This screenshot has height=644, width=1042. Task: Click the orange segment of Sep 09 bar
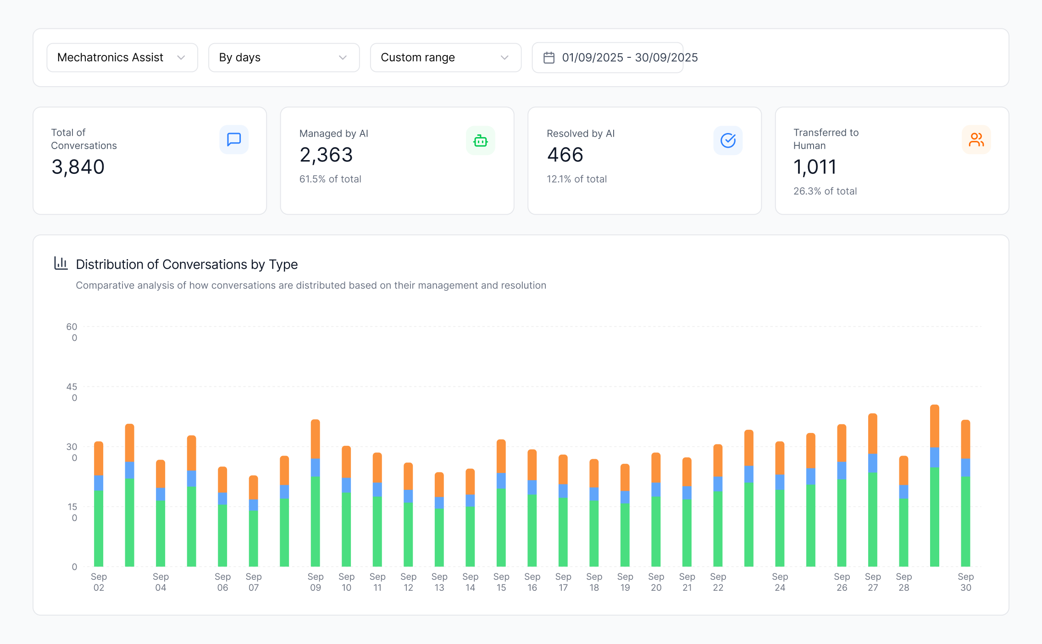(315, 439)
